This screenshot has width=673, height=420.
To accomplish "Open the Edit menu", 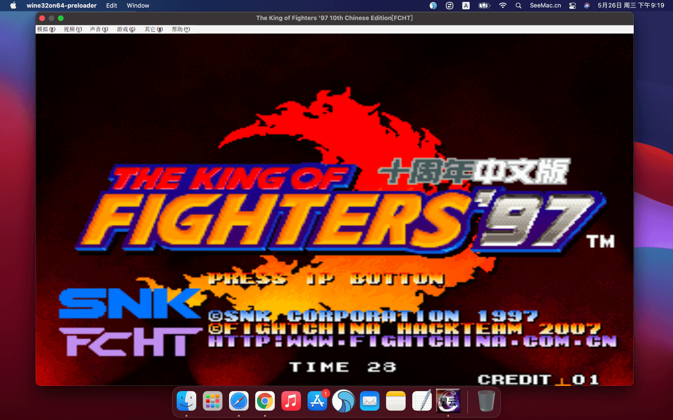I will [112, 6].
